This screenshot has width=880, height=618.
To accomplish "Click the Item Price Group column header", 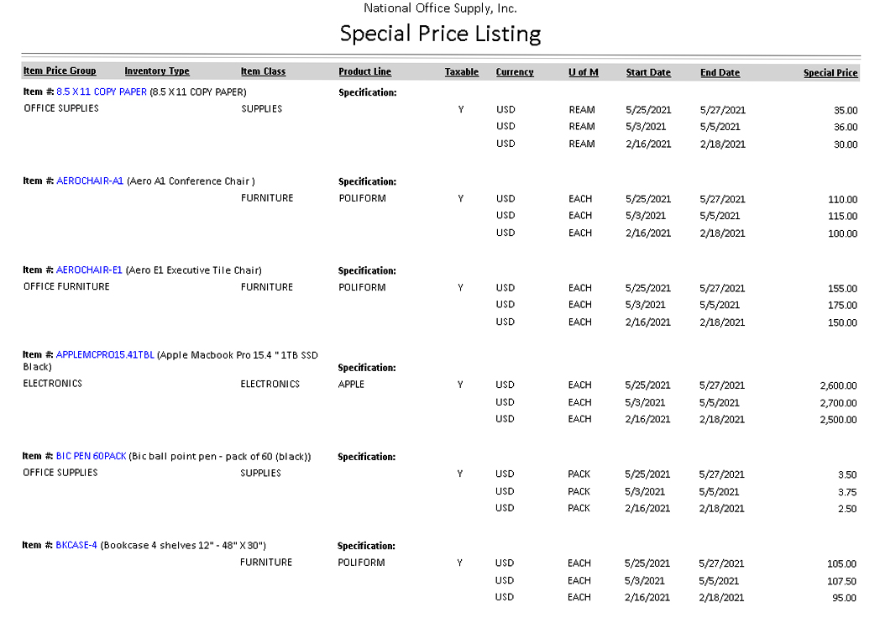I will point(60,71).
